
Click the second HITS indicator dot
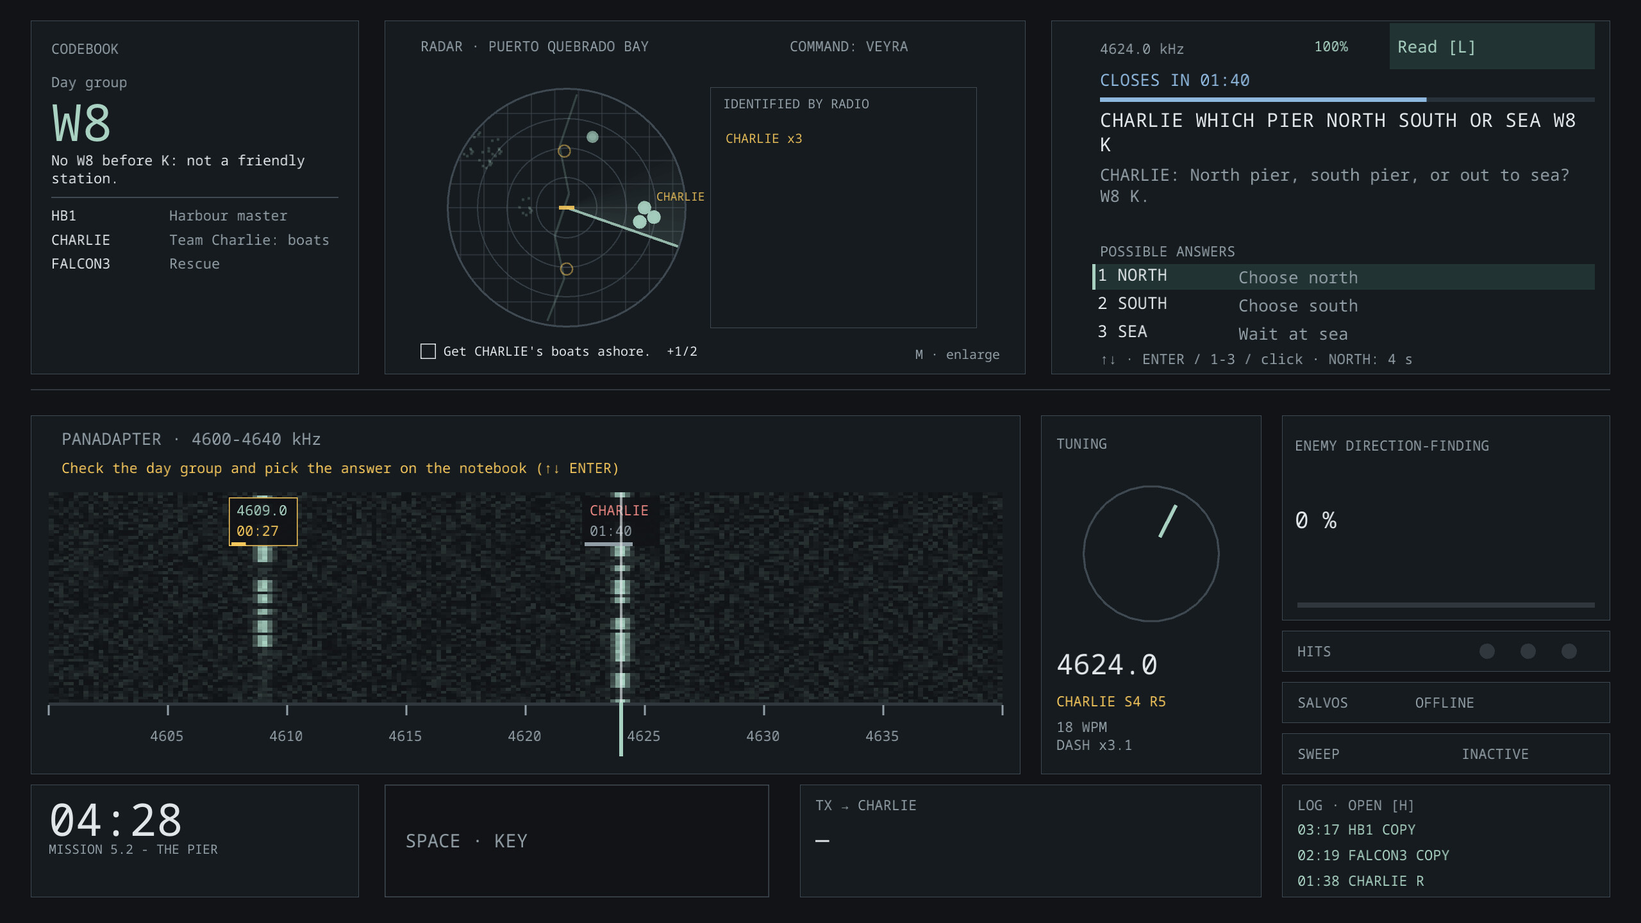click(1528, 651)
